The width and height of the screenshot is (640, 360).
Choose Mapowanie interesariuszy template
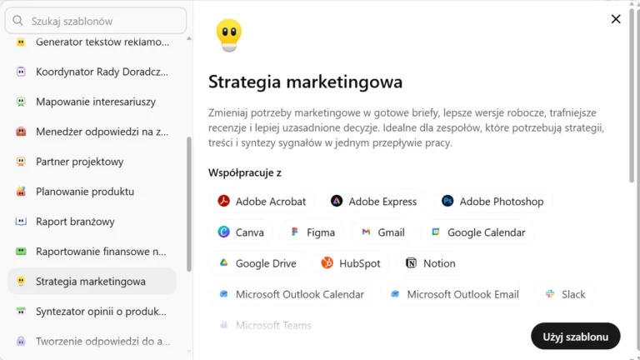92,102
